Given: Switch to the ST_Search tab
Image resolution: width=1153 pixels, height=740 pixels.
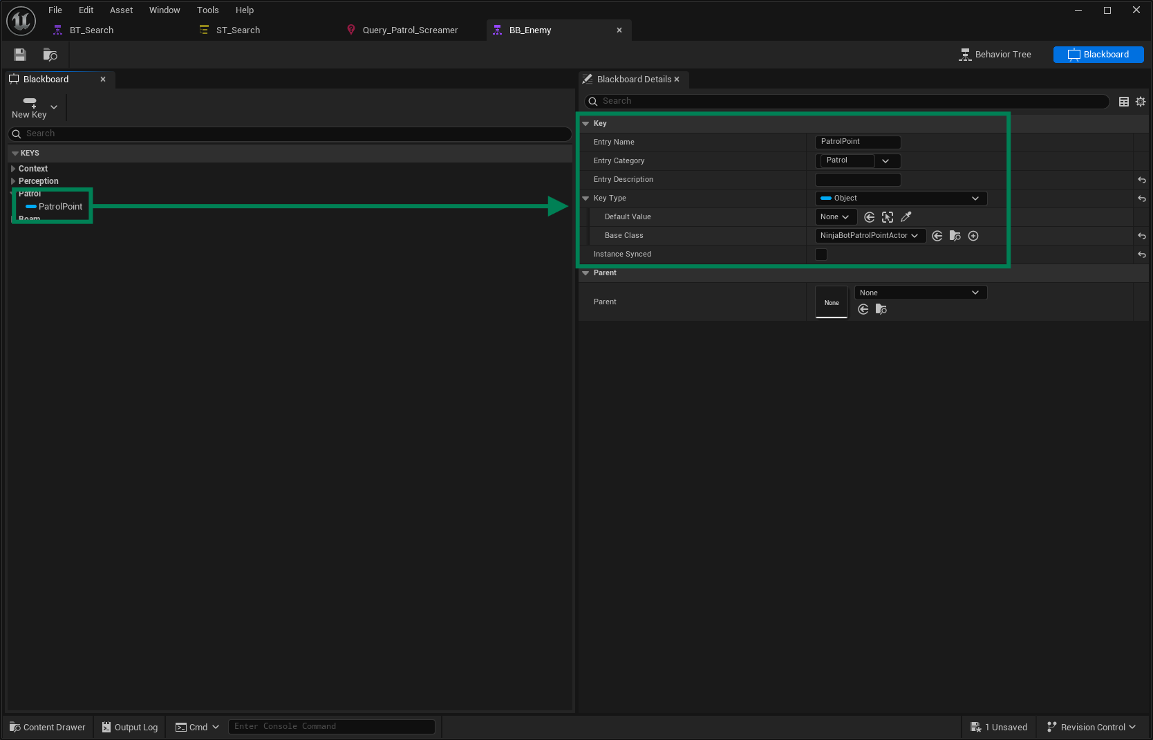Looking at the screenshot, I should pos(238,30).
